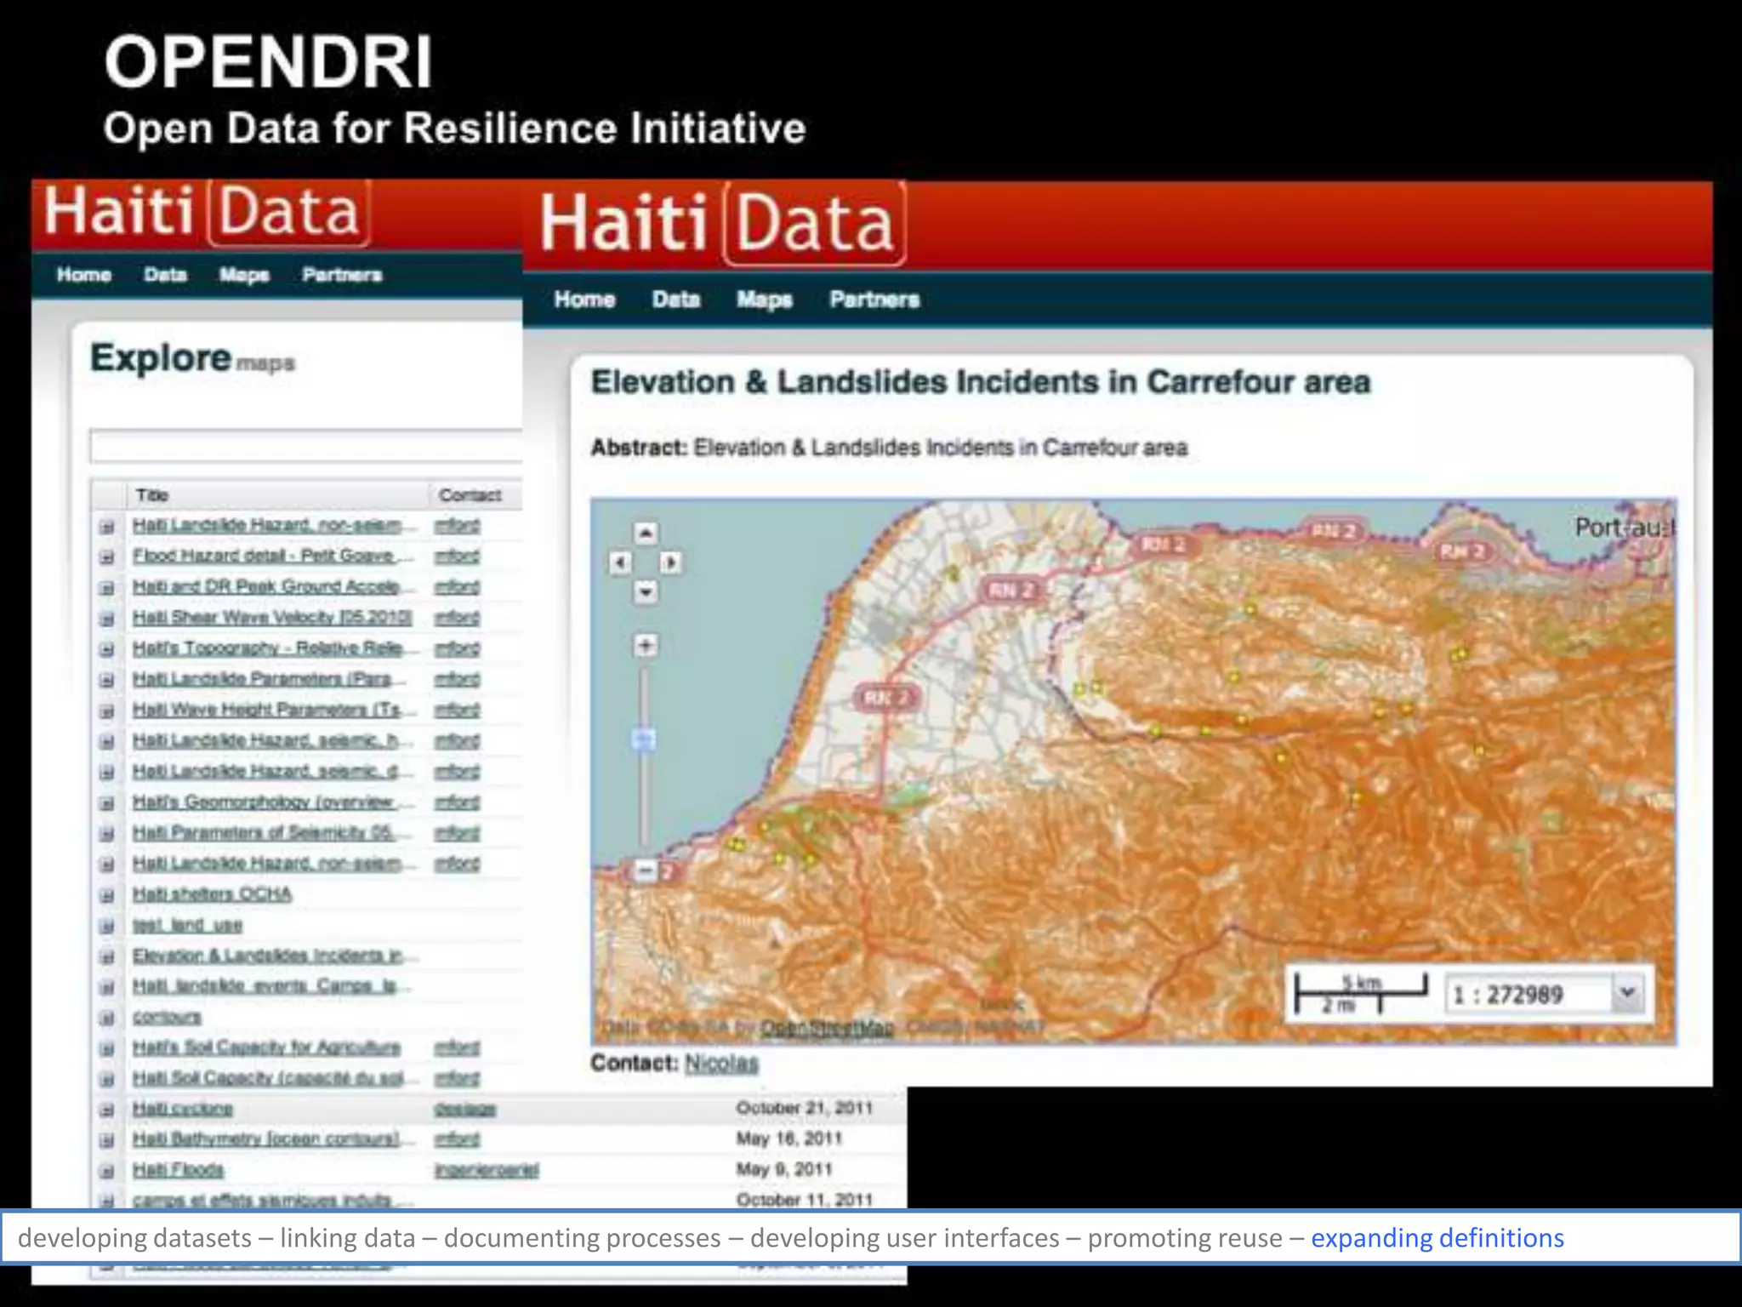
Task: Zoom in on the map with the plus button
Action: pyautogui.click(x=646, y=645)
